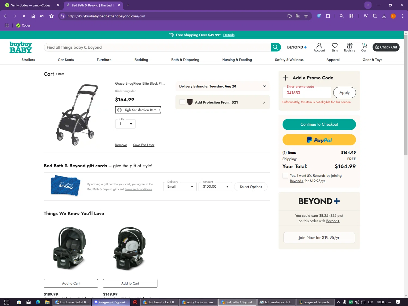The image size is (408, 306).
Task: Open File Explorer from taskbar
Action: (x=47, y=302)
